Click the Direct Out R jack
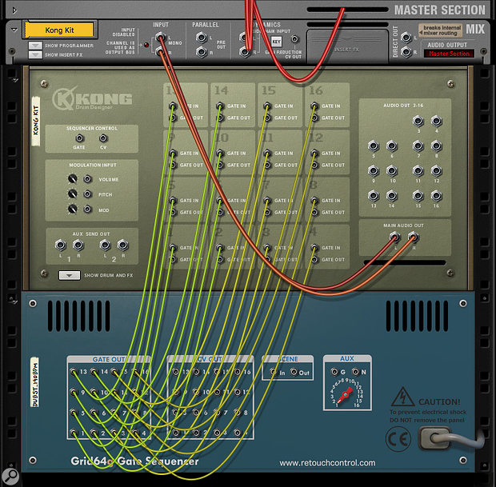This screenshot has width=496, height=487. (x=406, y=51)
